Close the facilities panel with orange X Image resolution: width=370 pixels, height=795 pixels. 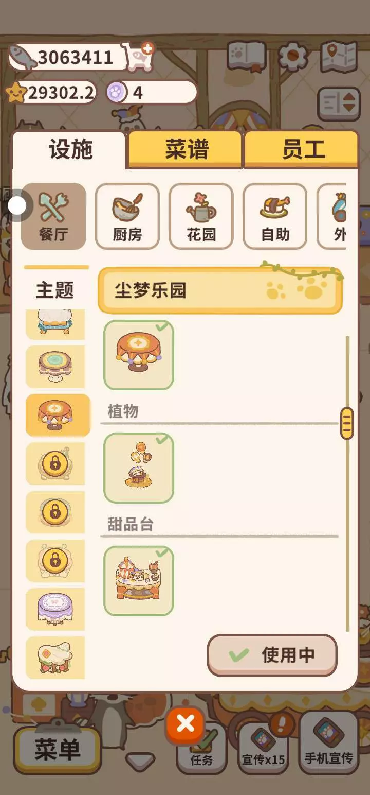click(x=186, y=724)
